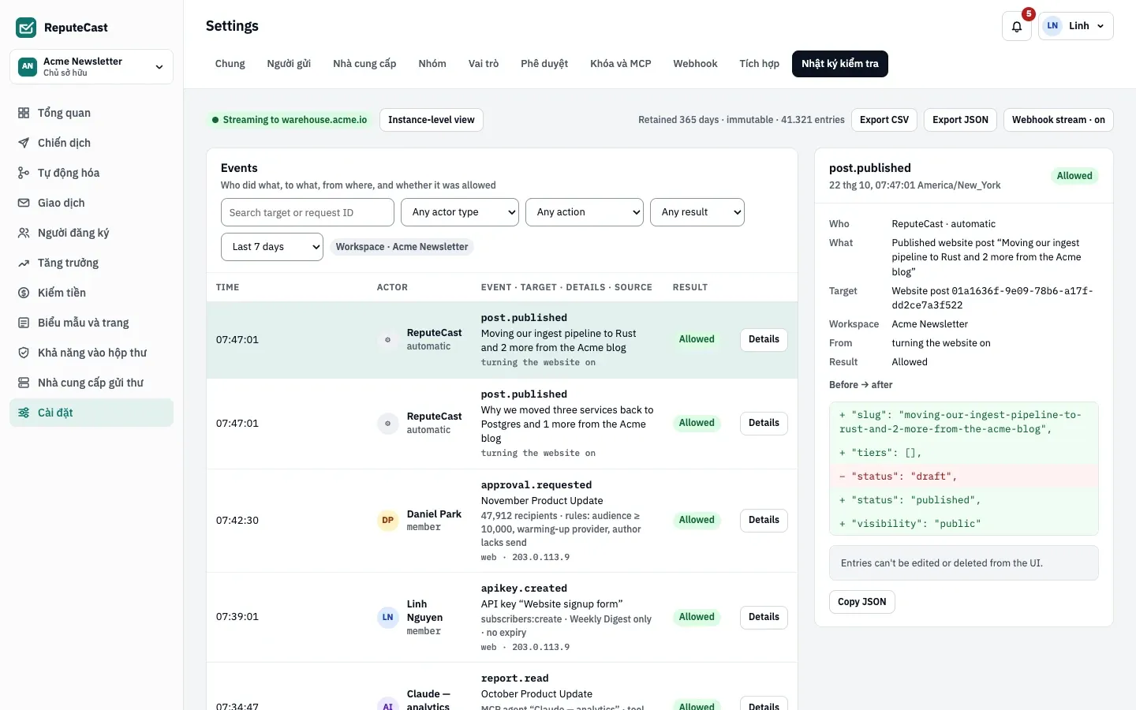Click the Tổng quan grid icon

coord(24,113)
